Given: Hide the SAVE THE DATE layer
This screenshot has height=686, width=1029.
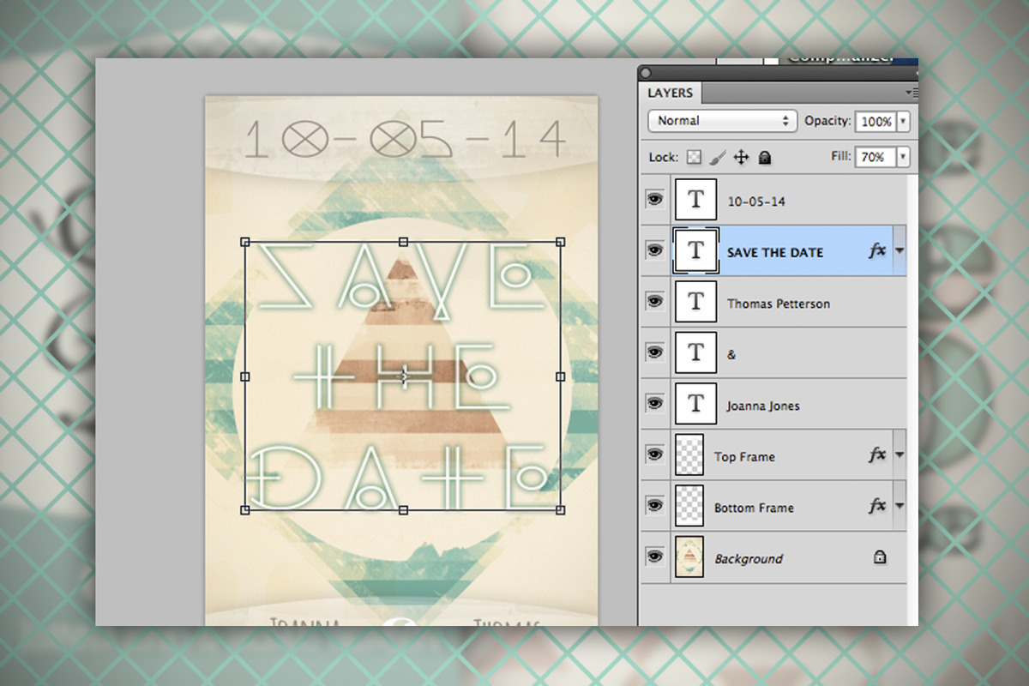Looking at the screenshot, I should click(655, 250).
